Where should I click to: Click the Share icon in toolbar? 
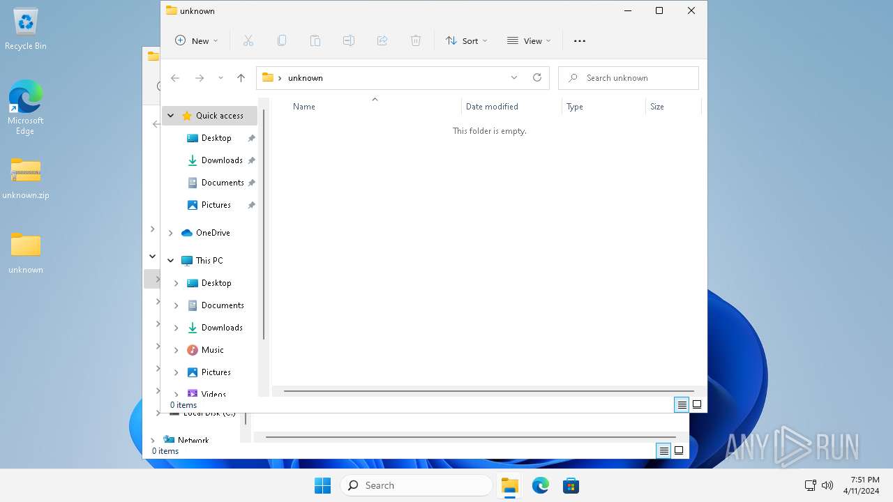[382, 40]
